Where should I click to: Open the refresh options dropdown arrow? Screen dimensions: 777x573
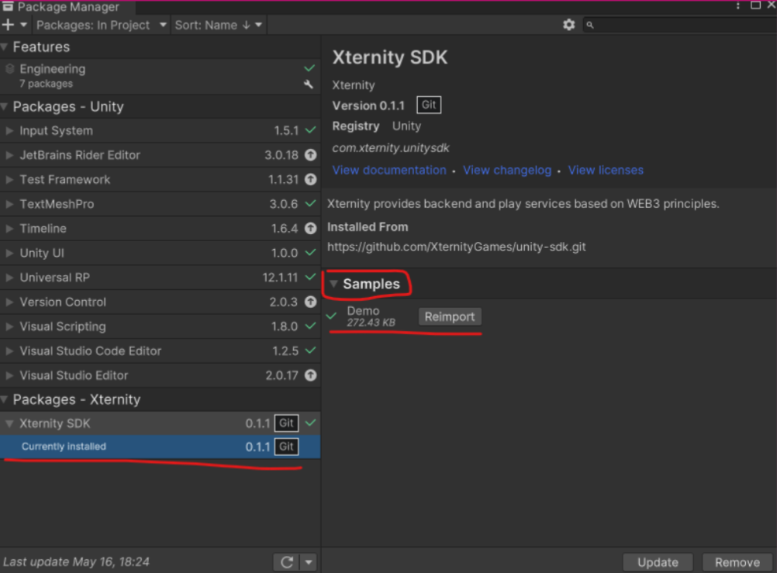point(309,562)
